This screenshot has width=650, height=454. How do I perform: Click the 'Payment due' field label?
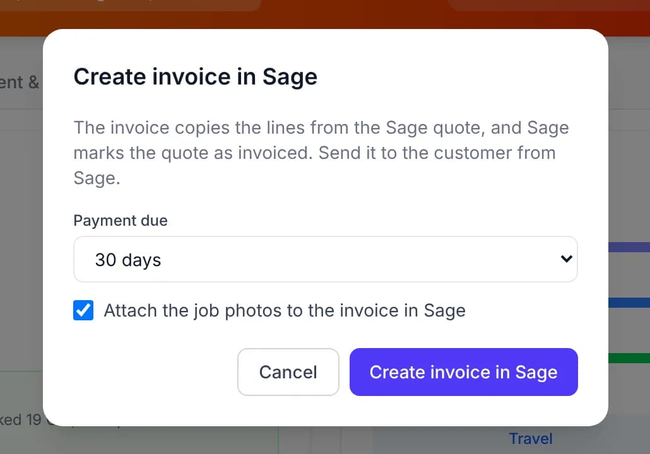121,220
